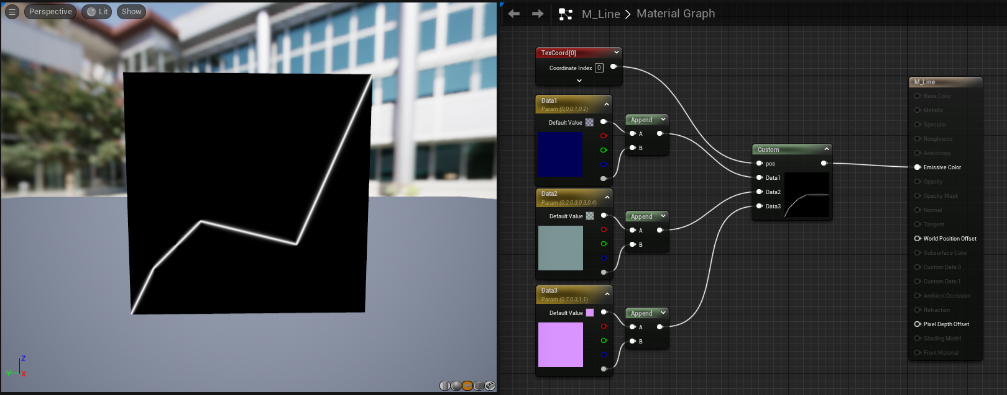Image resolution: width=1007 pixels, height=395 pixels.
Task: Select the sphere preview mesh icon
Action: [456, 386]
